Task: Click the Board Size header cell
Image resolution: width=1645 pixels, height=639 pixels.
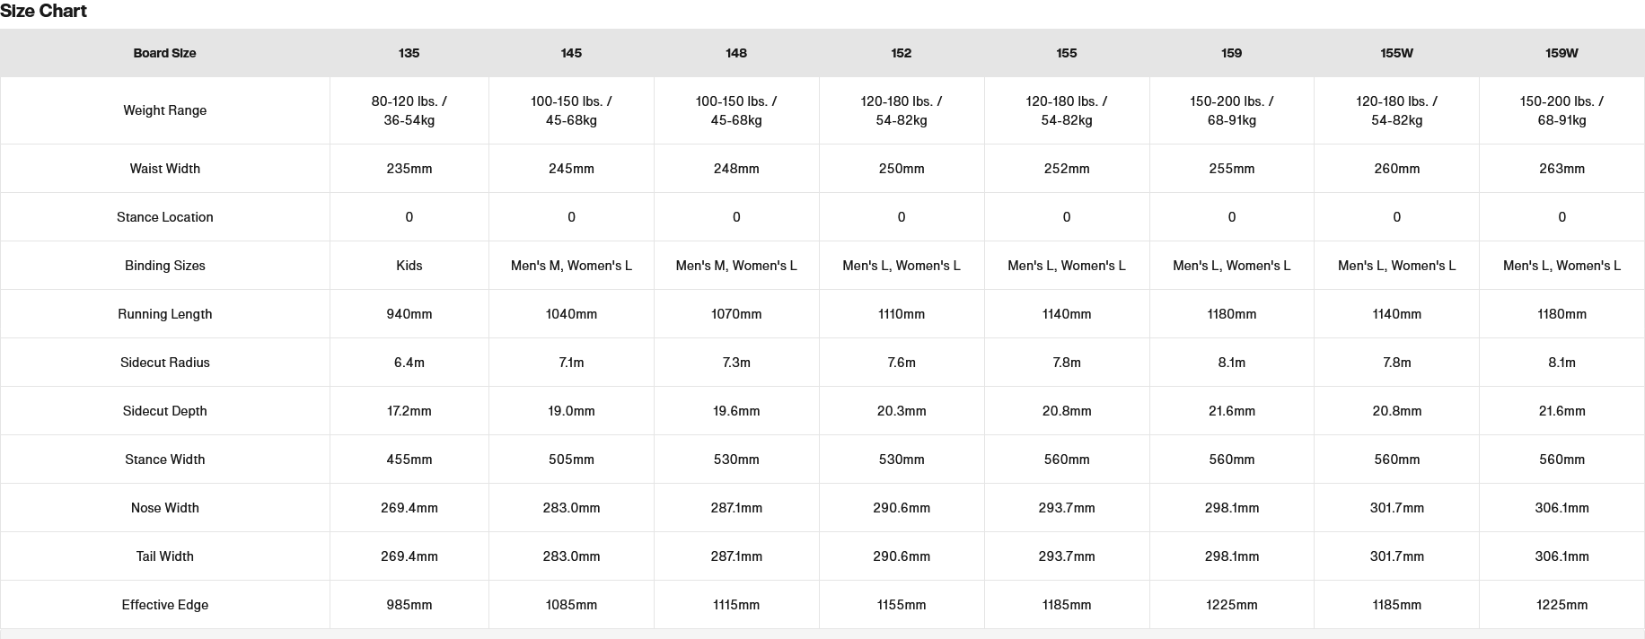Action: (164, 53)
